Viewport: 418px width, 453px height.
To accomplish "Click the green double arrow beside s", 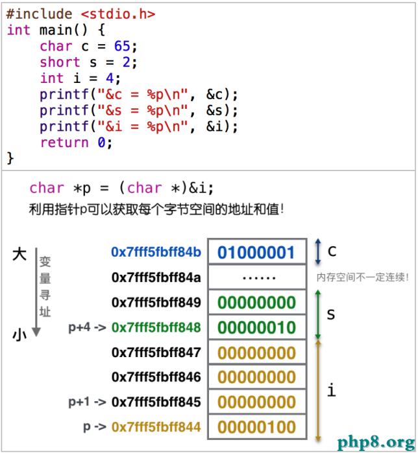I will click(x=317, y=314).
